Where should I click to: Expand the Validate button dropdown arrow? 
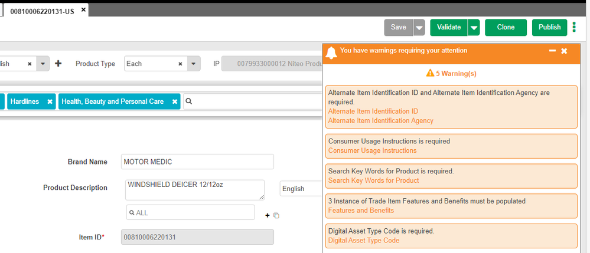(x=473, y=28)
